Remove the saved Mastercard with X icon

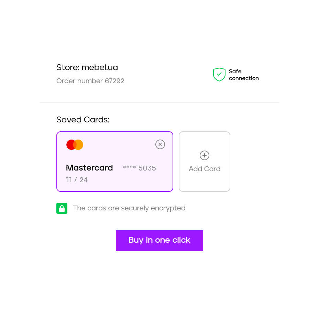point(160,144)
